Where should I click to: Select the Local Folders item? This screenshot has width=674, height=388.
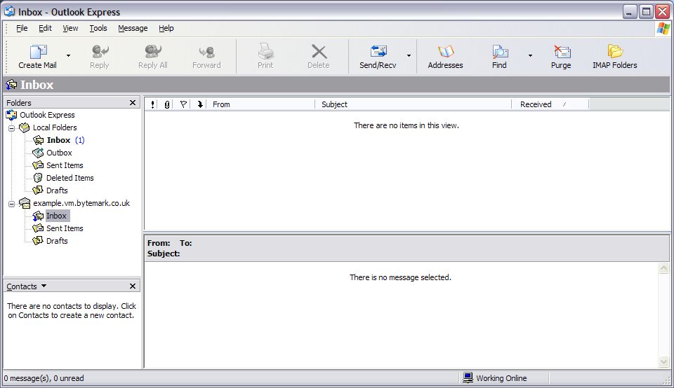[x=55, y=127]
